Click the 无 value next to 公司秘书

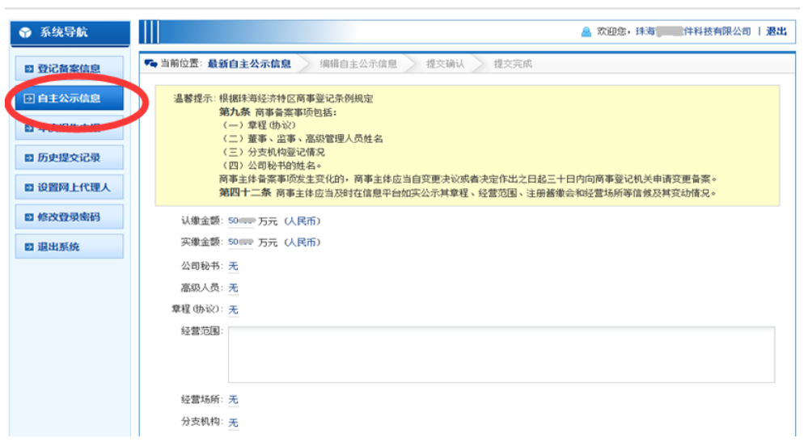[233, 266]
